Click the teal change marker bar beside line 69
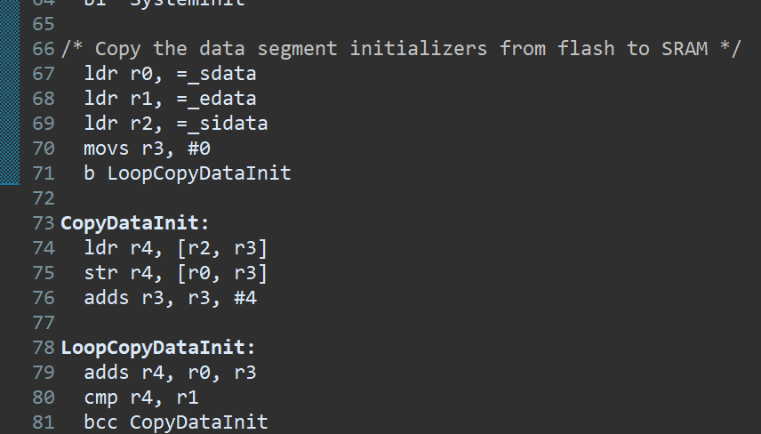This screenshot has height=434, width=761. [10, 124]
